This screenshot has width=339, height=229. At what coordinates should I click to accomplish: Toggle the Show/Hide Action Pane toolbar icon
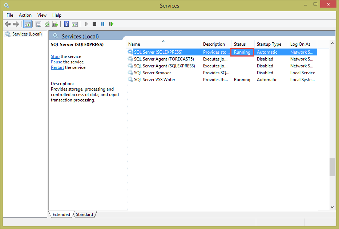pyautogui.click(x=75, y=24)
